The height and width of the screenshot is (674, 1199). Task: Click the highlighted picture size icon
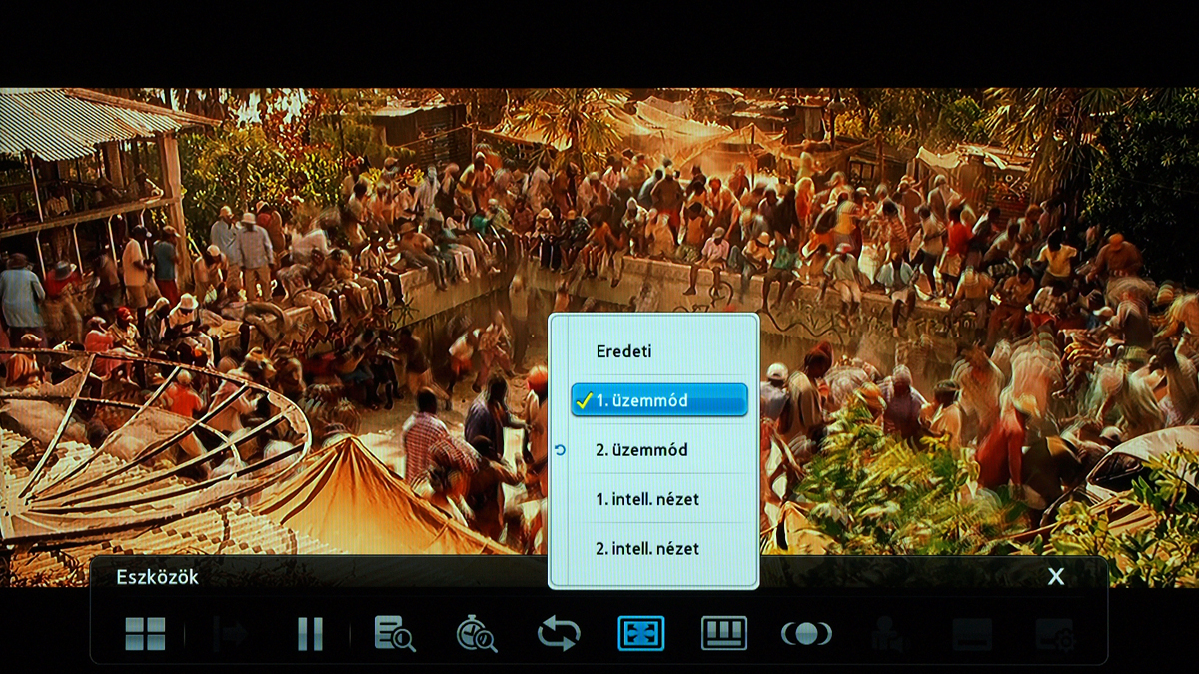pos(641,634)
